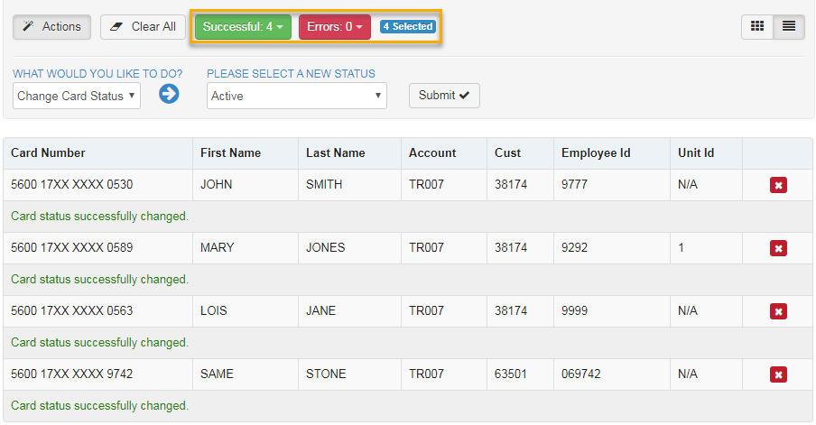Sort by Card Number column header
This screenshot has width=816, height=425.
(x=48, y=152)
